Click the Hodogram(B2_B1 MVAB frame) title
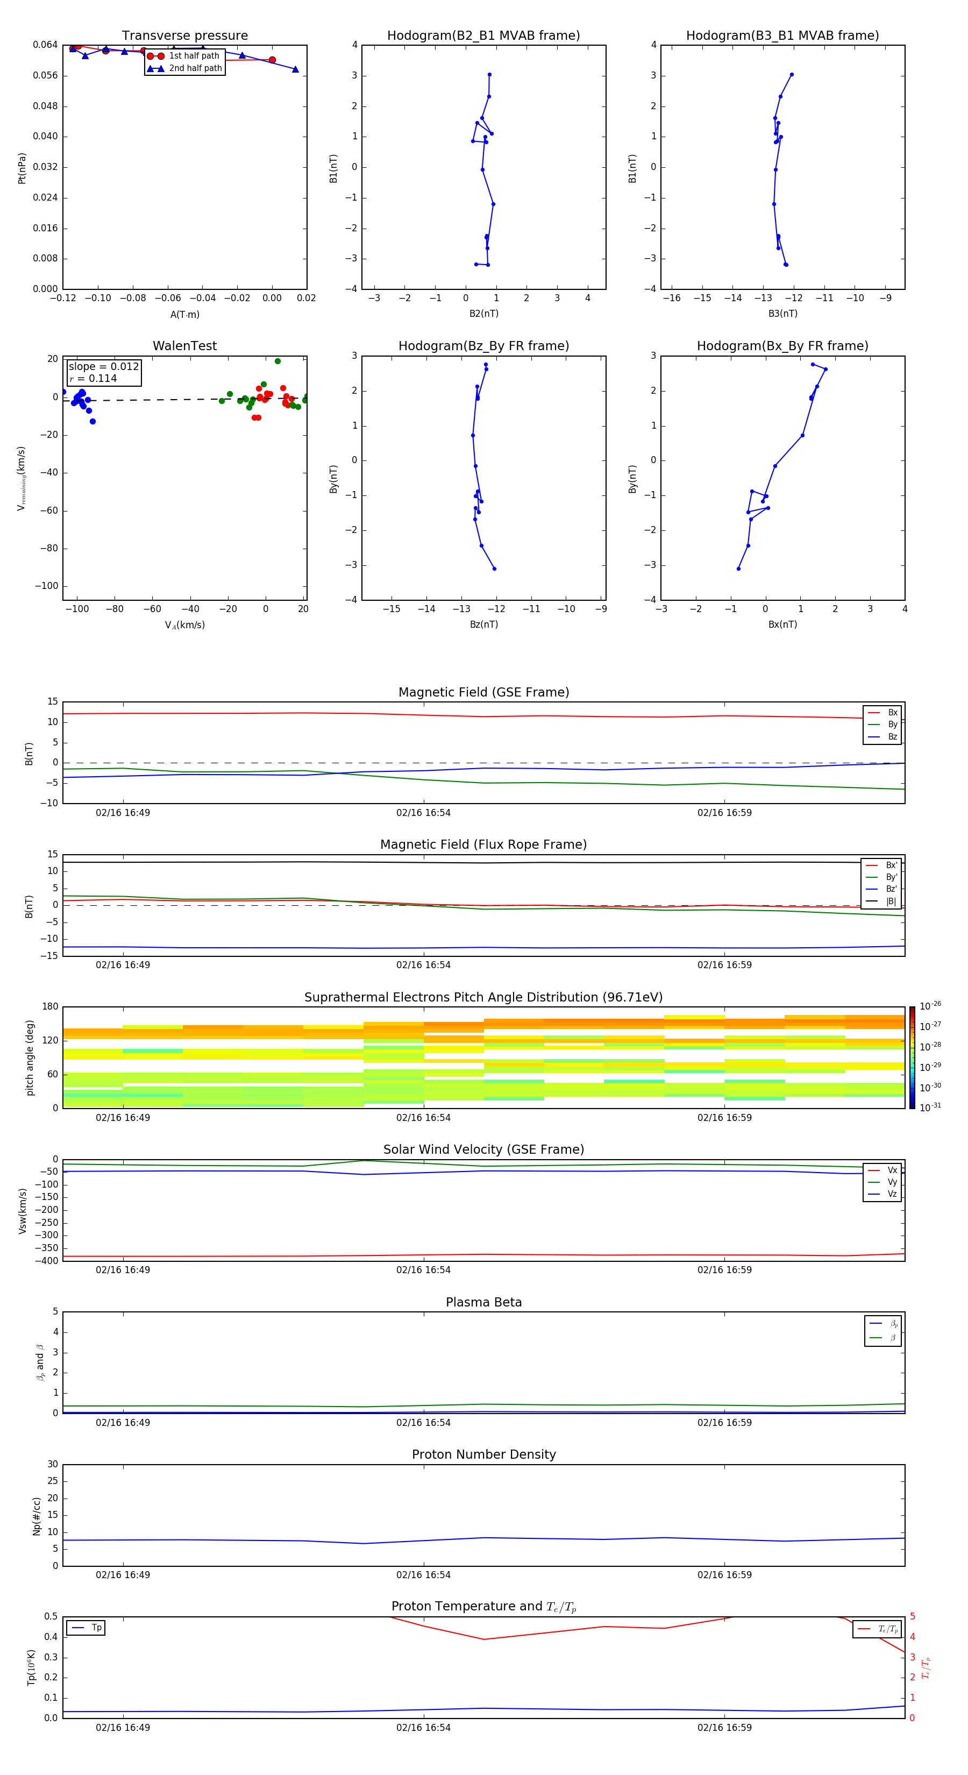968x1775 pixels. (x=483, y=36)
